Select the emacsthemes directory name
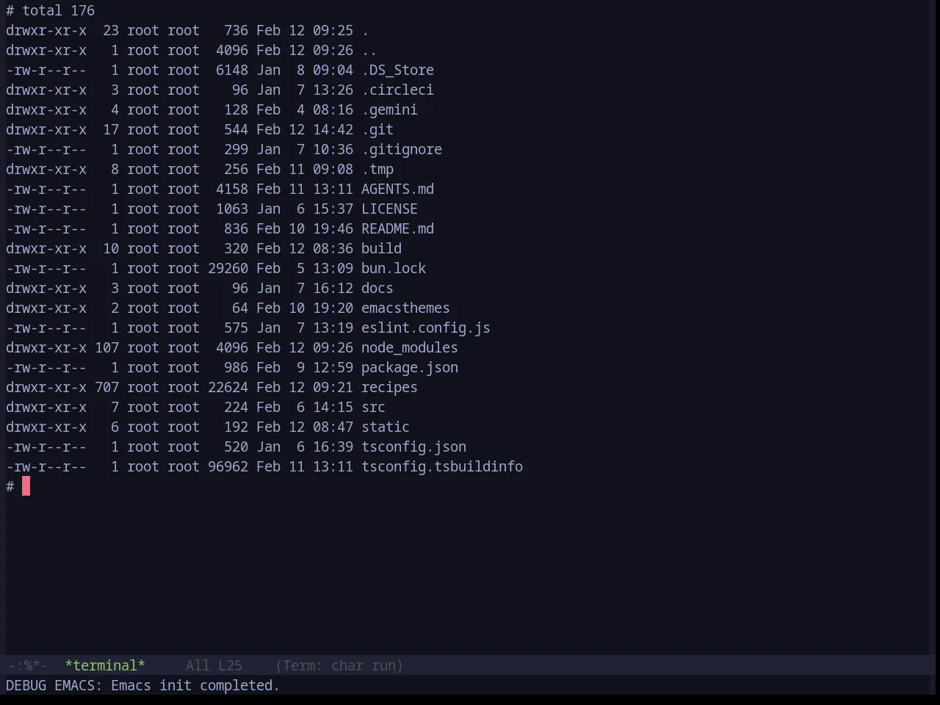The image size is (940, 705). pyautogui.click(x=405, y=308)
